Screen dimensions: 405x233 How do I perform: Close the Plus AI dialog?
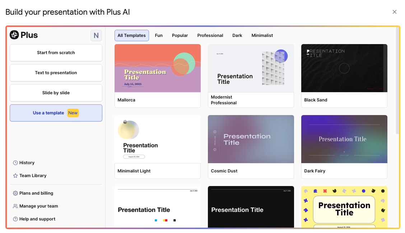[x=395, y=12]
